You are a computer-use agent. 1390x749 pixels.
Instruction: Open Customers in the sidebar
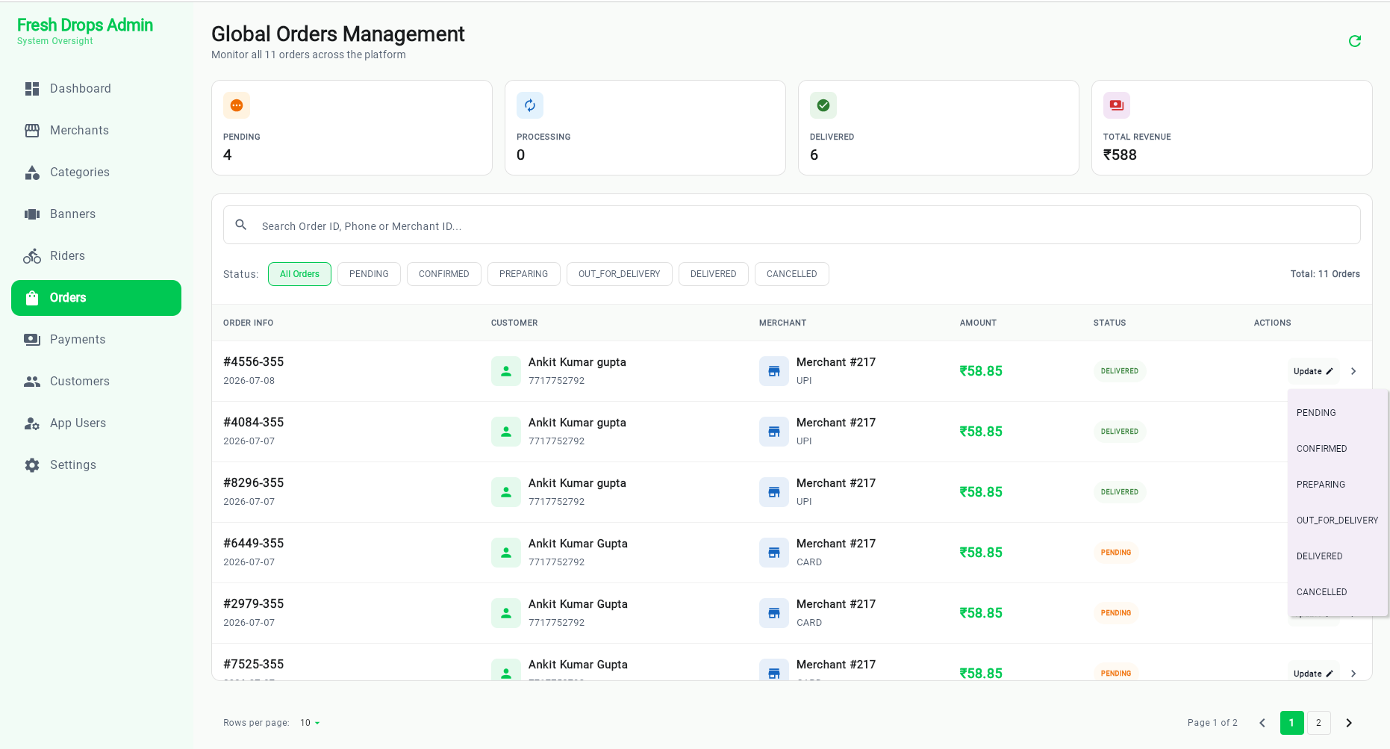pos(96,382)
